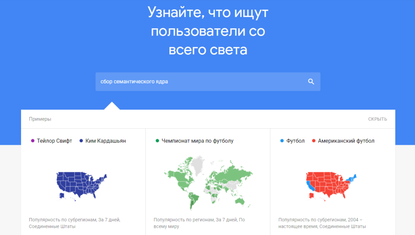Open the green world map example
The height and width of the screenshot is (235, 415).
[207, 180]
